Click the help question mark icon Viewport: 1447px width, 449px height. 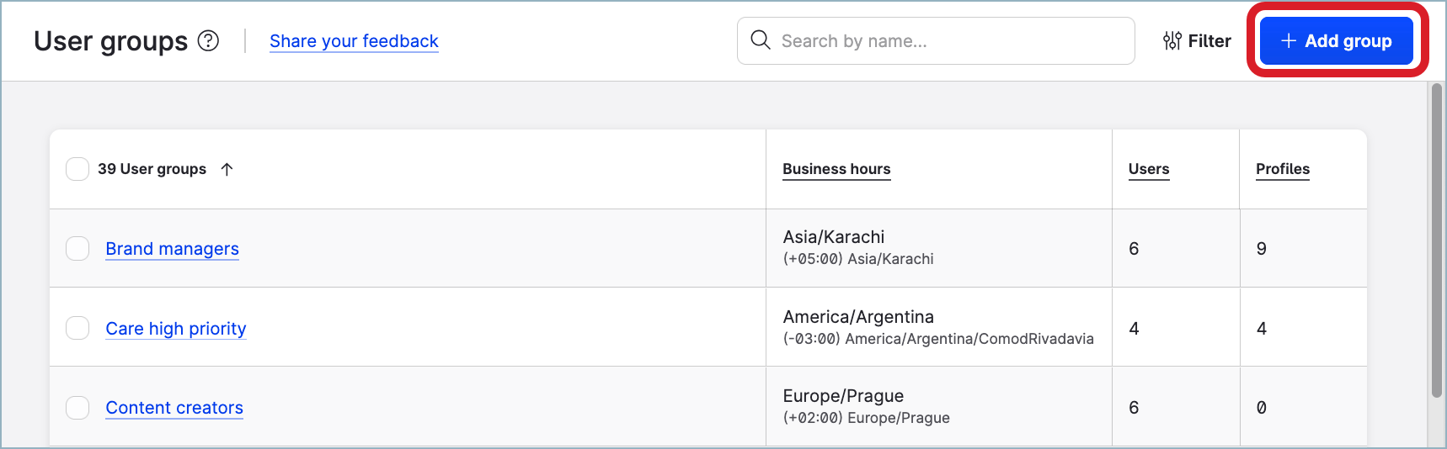208,40
